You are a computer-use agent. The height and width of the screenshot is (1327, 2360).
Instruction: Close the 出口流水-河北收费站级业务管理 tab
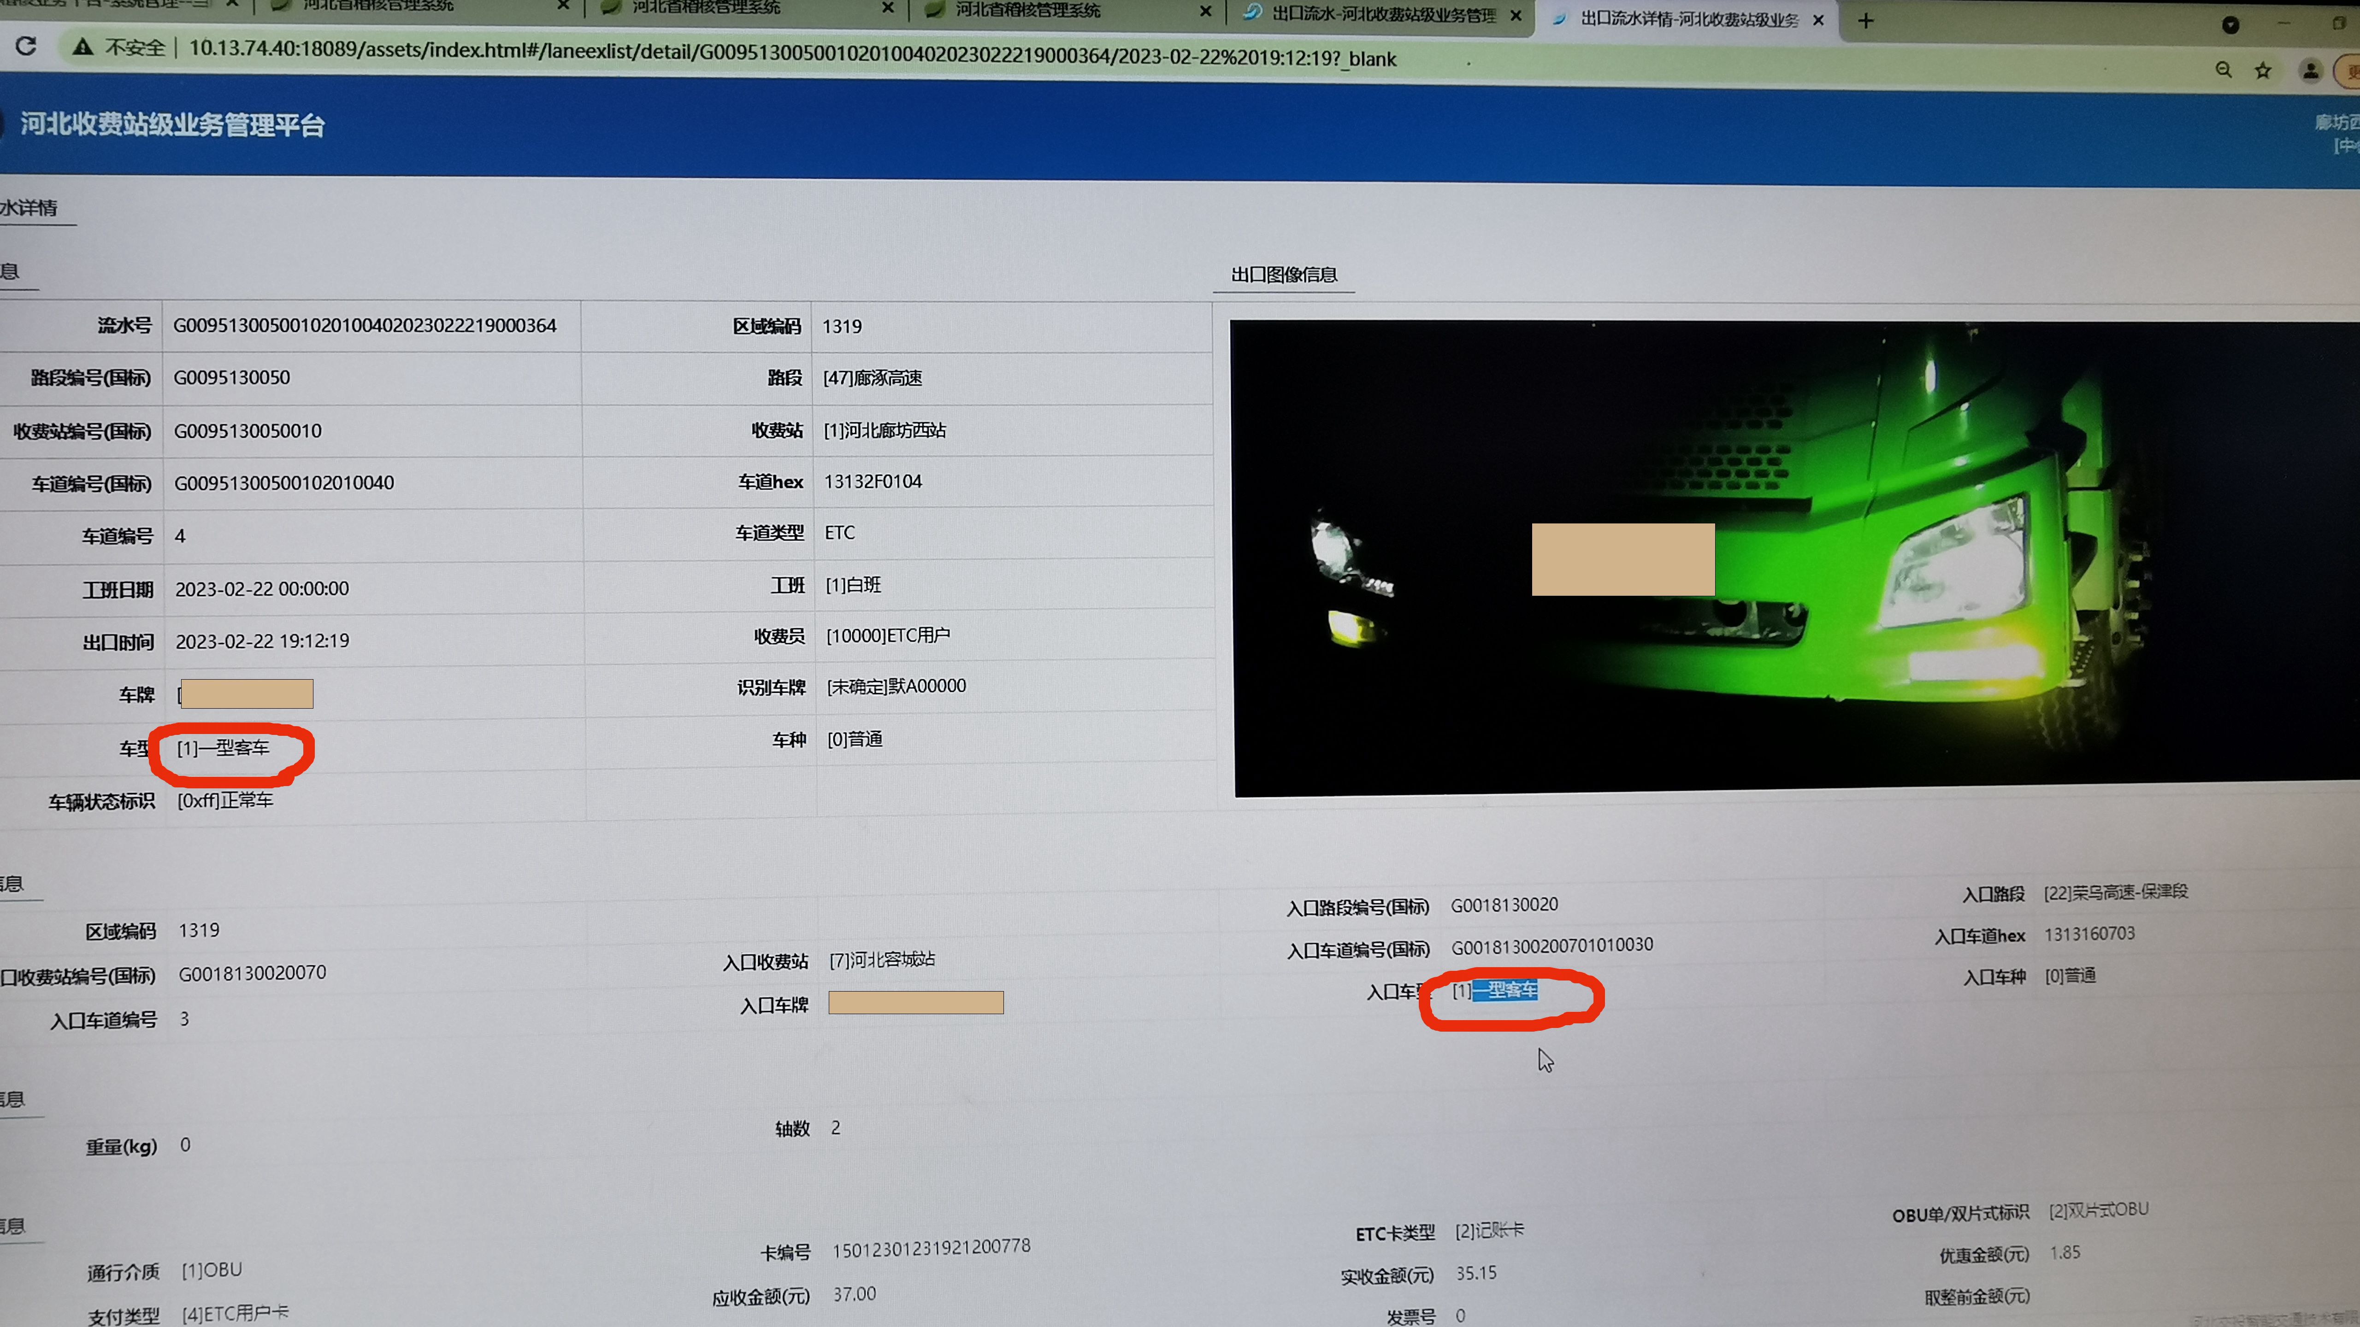(1515, 16)
